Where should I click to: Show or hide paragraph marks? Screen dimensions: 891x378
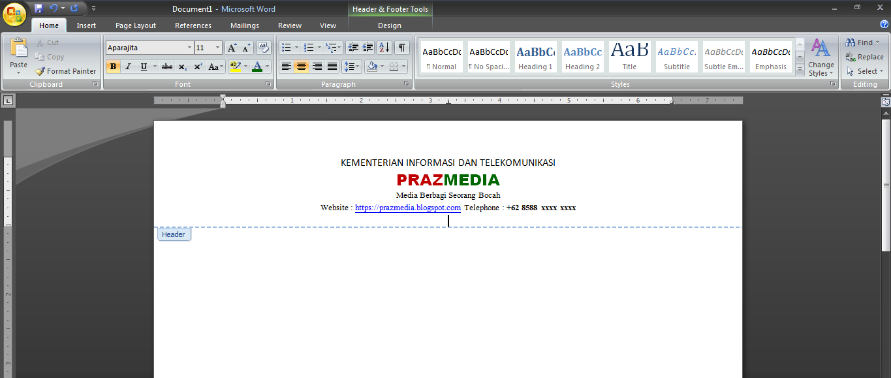tap(402, 48)
